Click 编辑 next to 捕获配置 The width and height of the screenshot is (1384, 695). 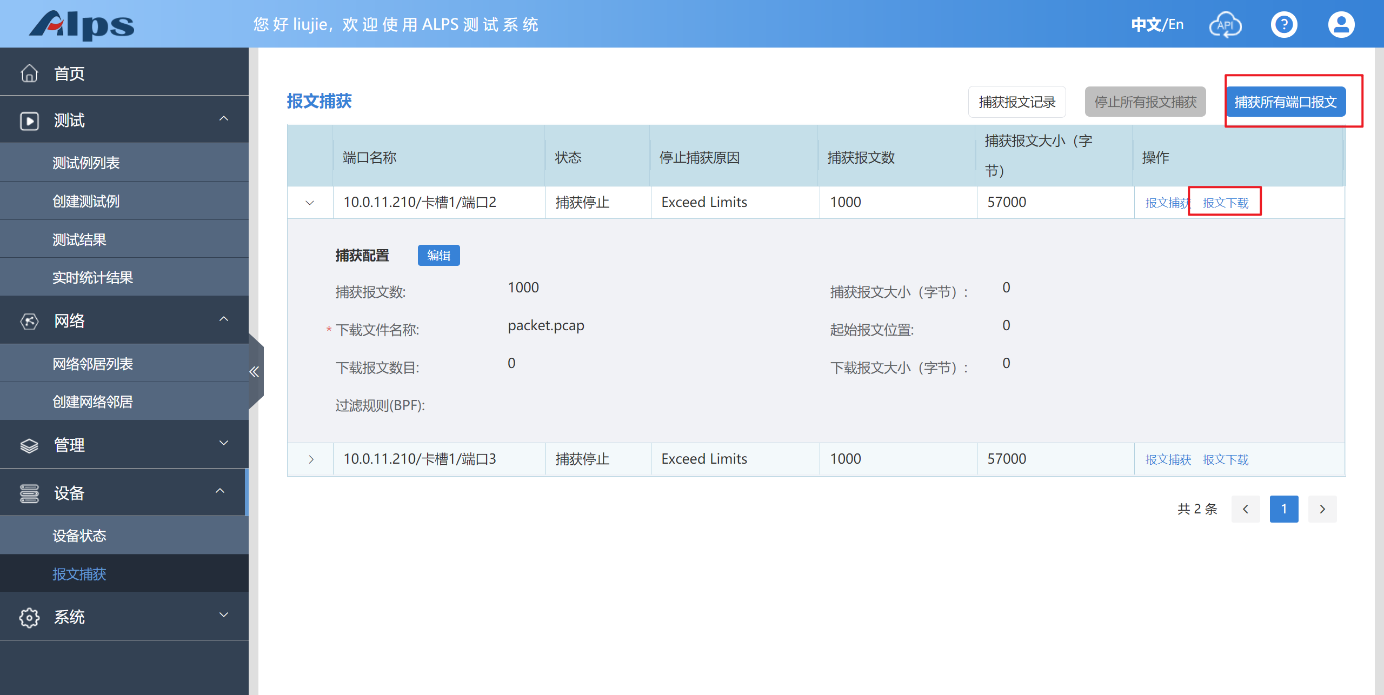point(438,255)
